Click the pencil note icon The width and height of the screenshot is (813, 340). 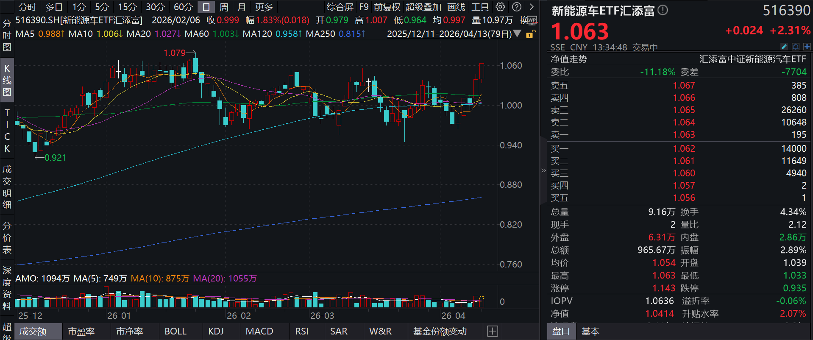[784, 47]
